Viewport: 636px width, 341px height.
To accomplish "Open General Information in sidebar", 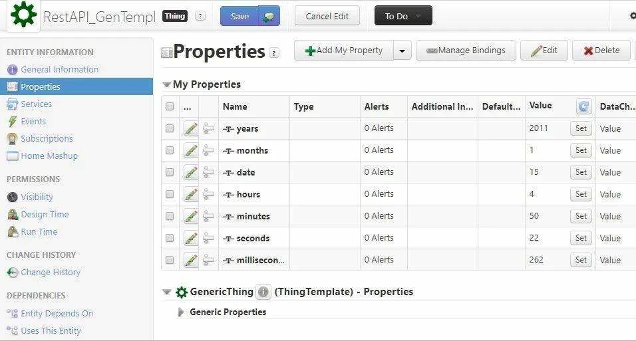I will tap(60, 69).
